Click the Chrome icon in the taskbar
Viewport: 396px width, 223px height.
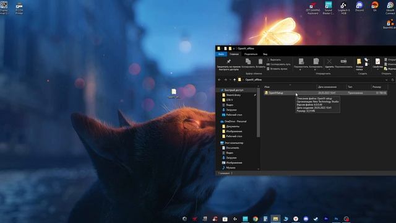pyautogui.click(x=256, y=219)
